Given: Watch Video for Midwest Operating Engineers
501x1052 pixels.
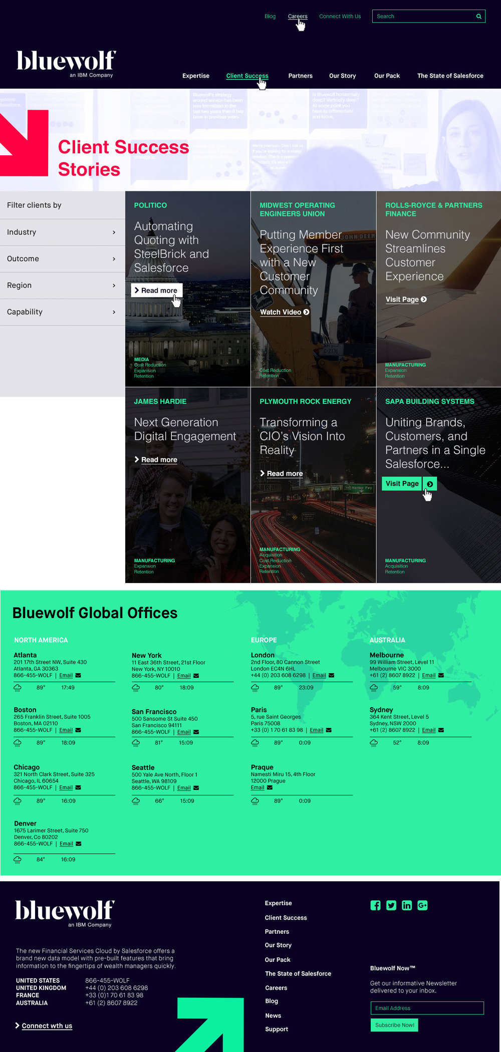Looking at the screenshot, I should point(284,312).
